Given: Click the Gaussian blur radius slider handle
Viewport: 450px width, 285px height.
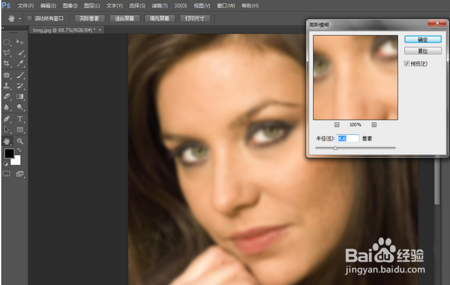Looking at the screenshot, I should pos(335,148).
